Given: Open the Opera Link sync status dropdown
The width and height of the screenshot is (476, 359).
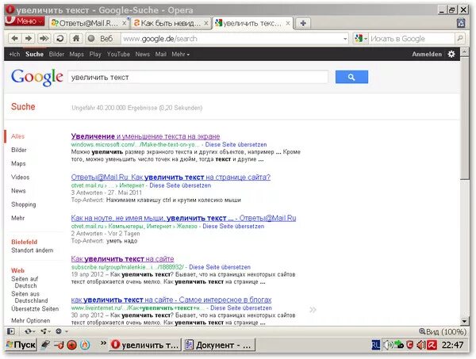Looking at the screenshot, I should point(30,331).
